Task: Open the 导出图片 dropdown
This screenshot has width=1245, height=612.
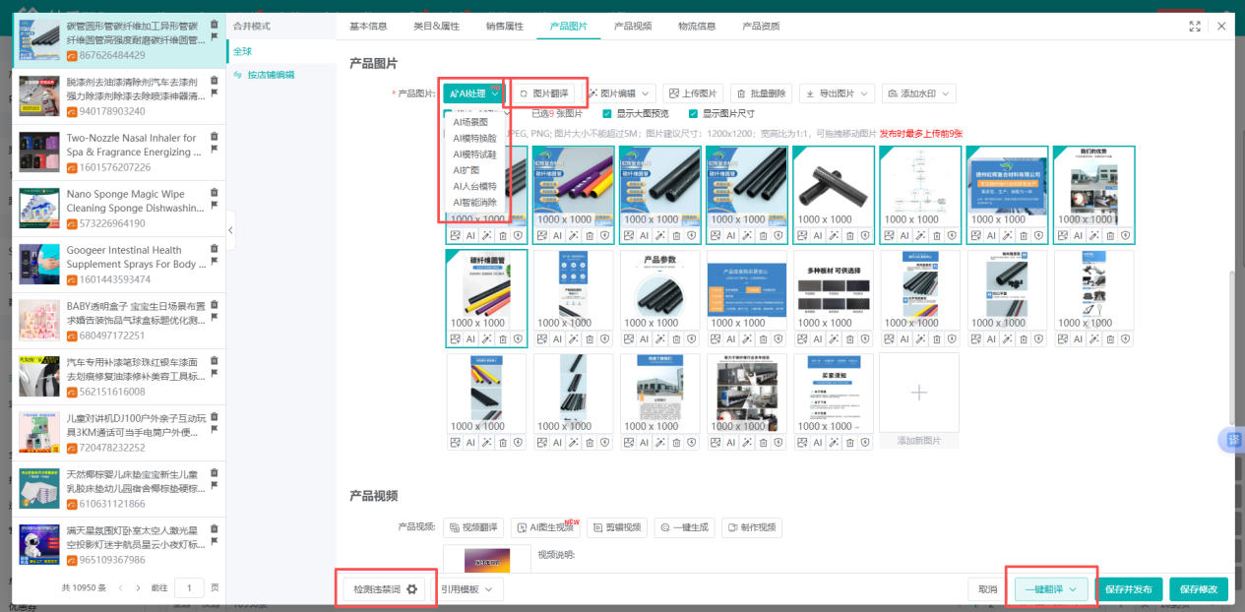Action: (837, 93)
